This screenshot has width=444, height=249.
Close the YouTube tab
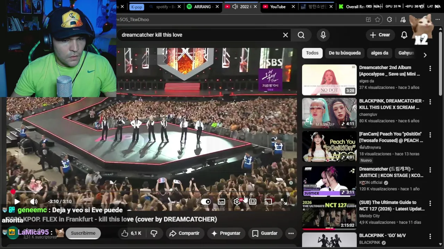(293, 7)
